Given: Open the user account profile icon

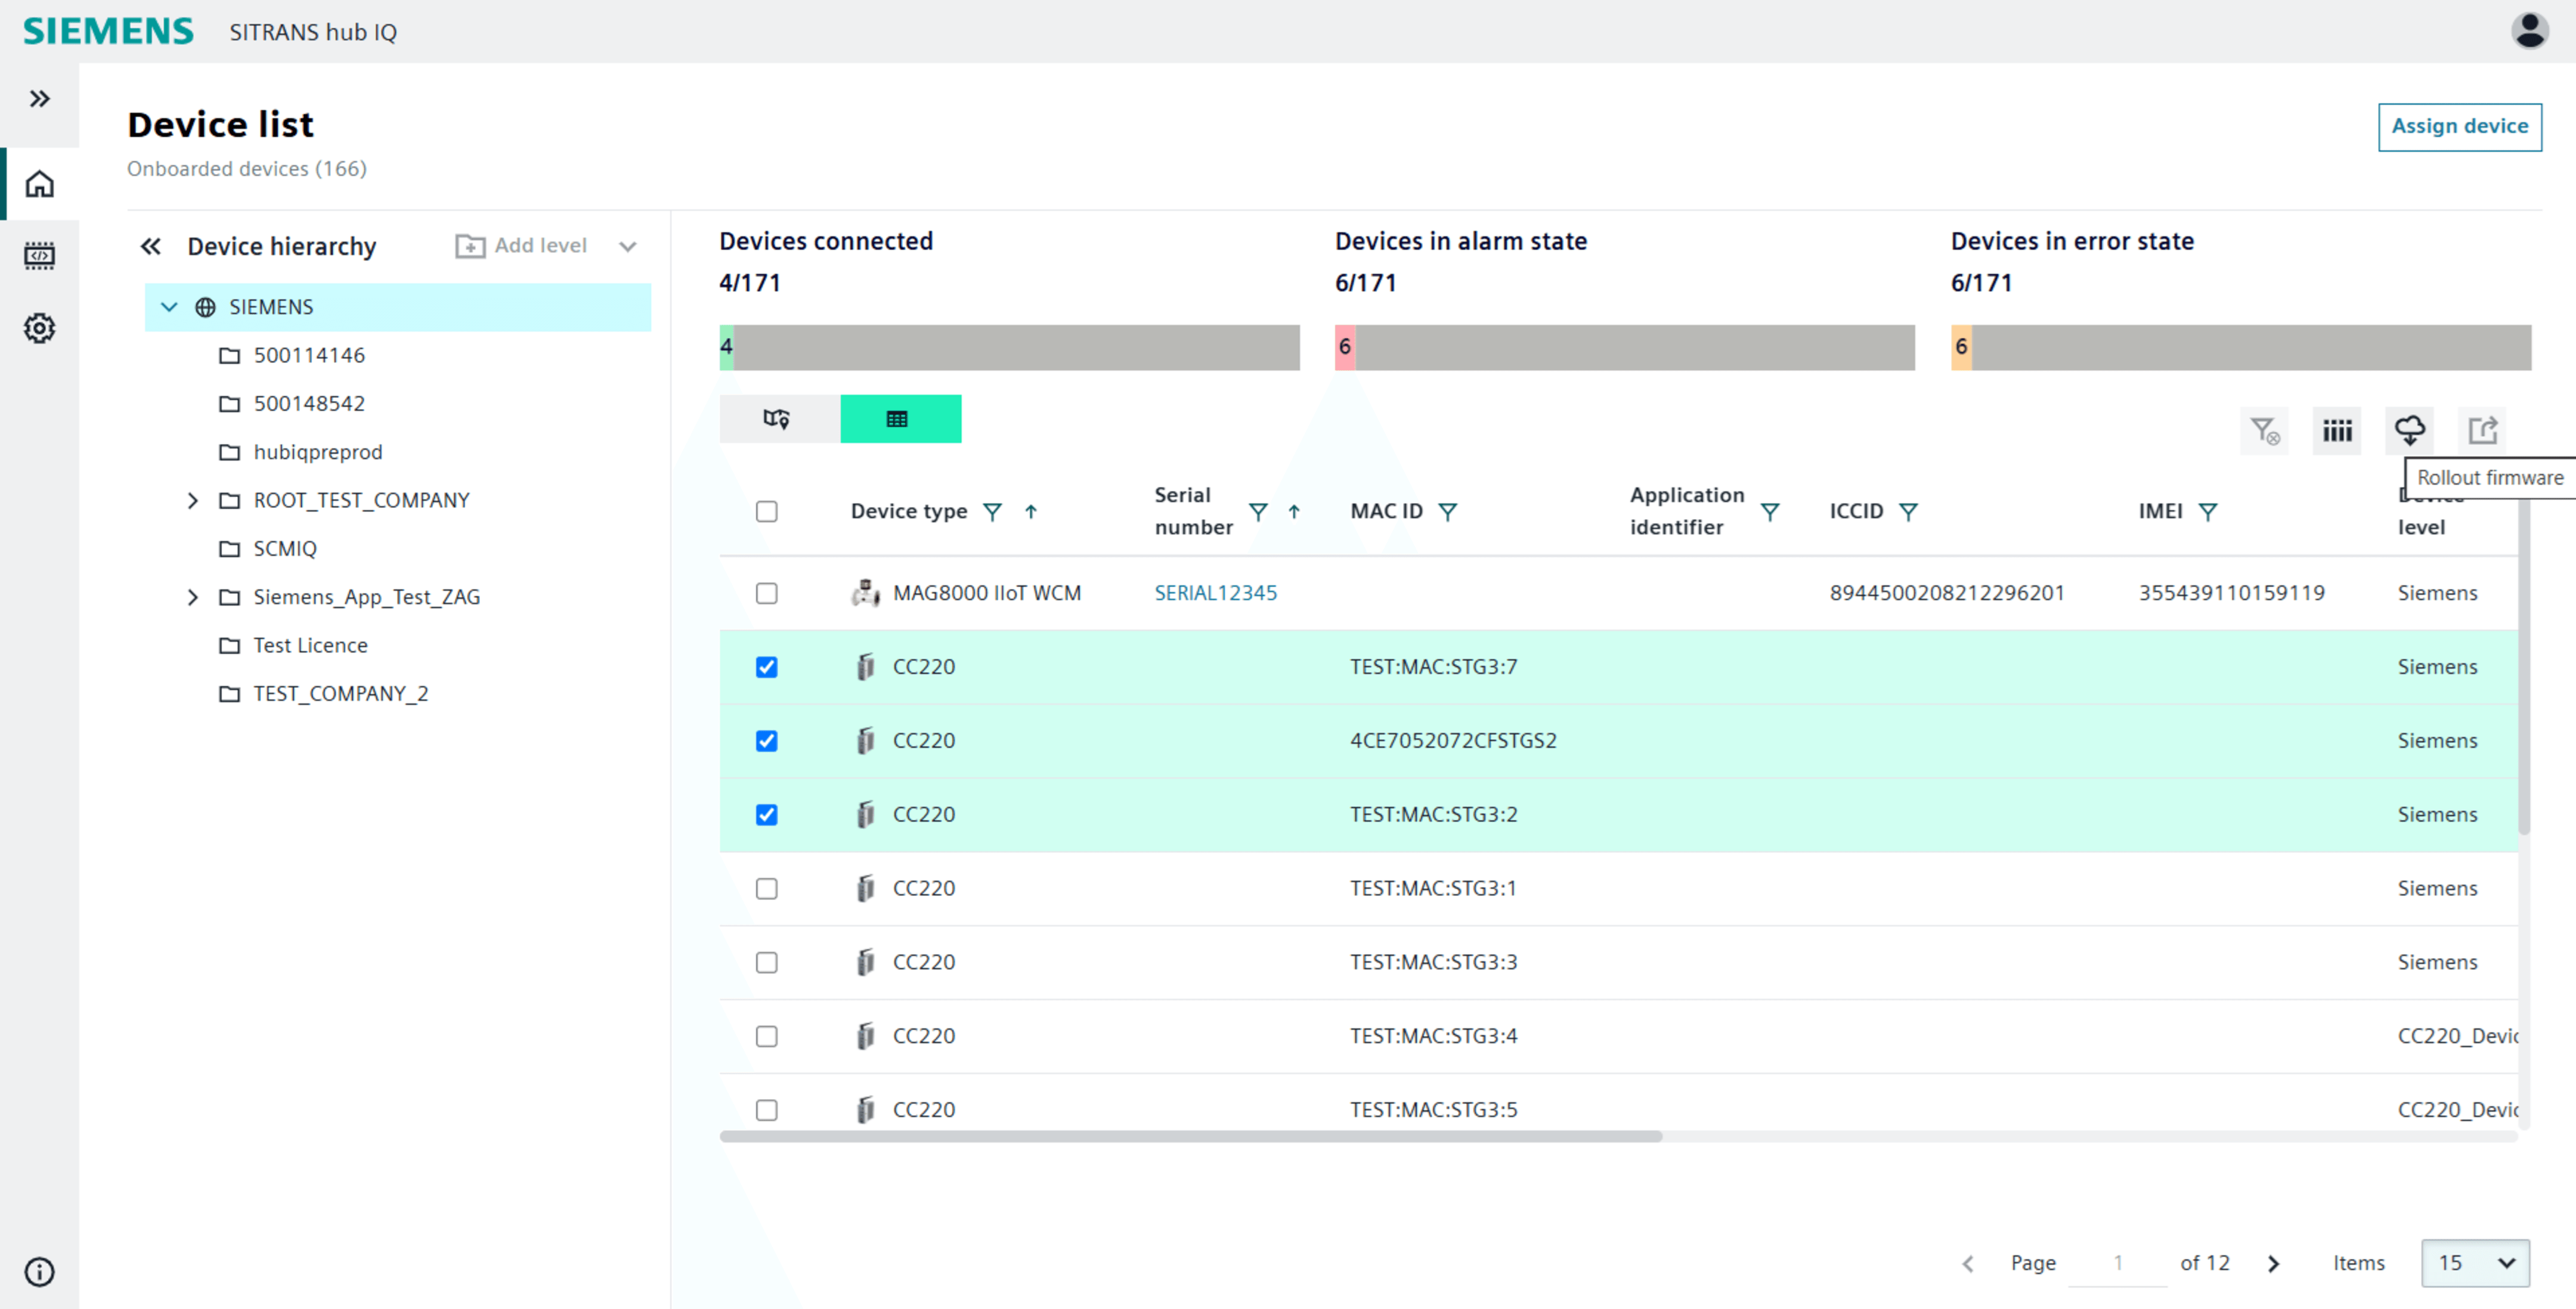Looking at the screenshot, I should point(2530,31).
